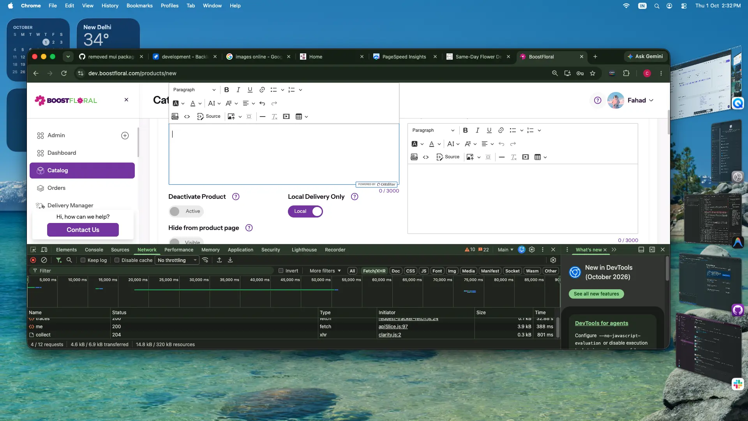Insert horizontal line in left editor
This screenshot has width=748, height=421.
263,117
